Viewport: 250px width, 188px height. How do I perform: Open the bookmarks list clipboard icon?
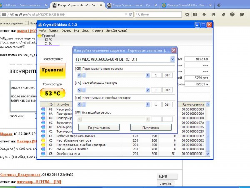(x=195, y=15)
